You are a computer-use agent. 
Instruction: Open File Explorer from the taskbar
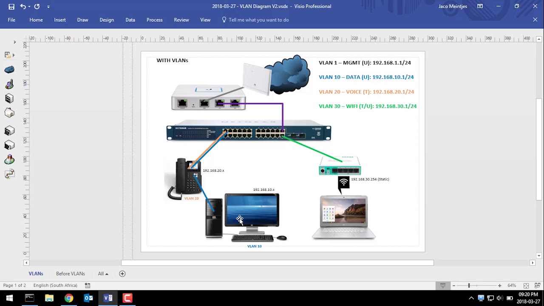pyautogui.click(x=49, y=298)
